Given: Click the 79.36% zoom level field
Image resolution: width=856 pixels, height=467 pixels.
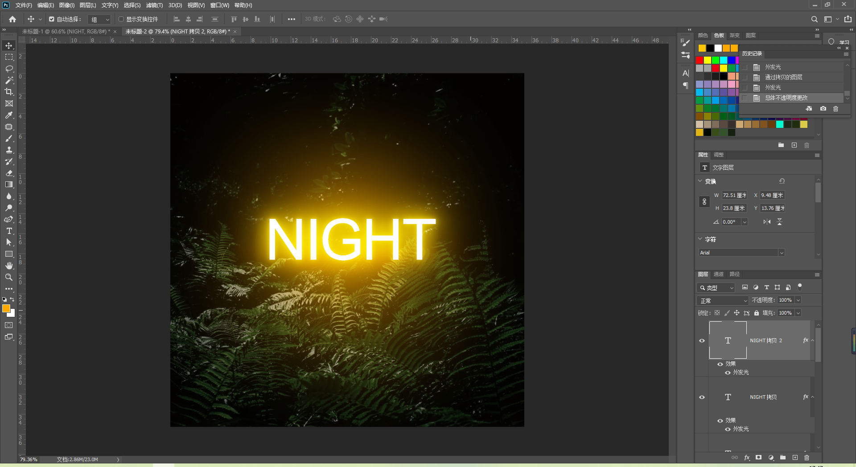Looking at the screenshot, I should click(29, 459).
